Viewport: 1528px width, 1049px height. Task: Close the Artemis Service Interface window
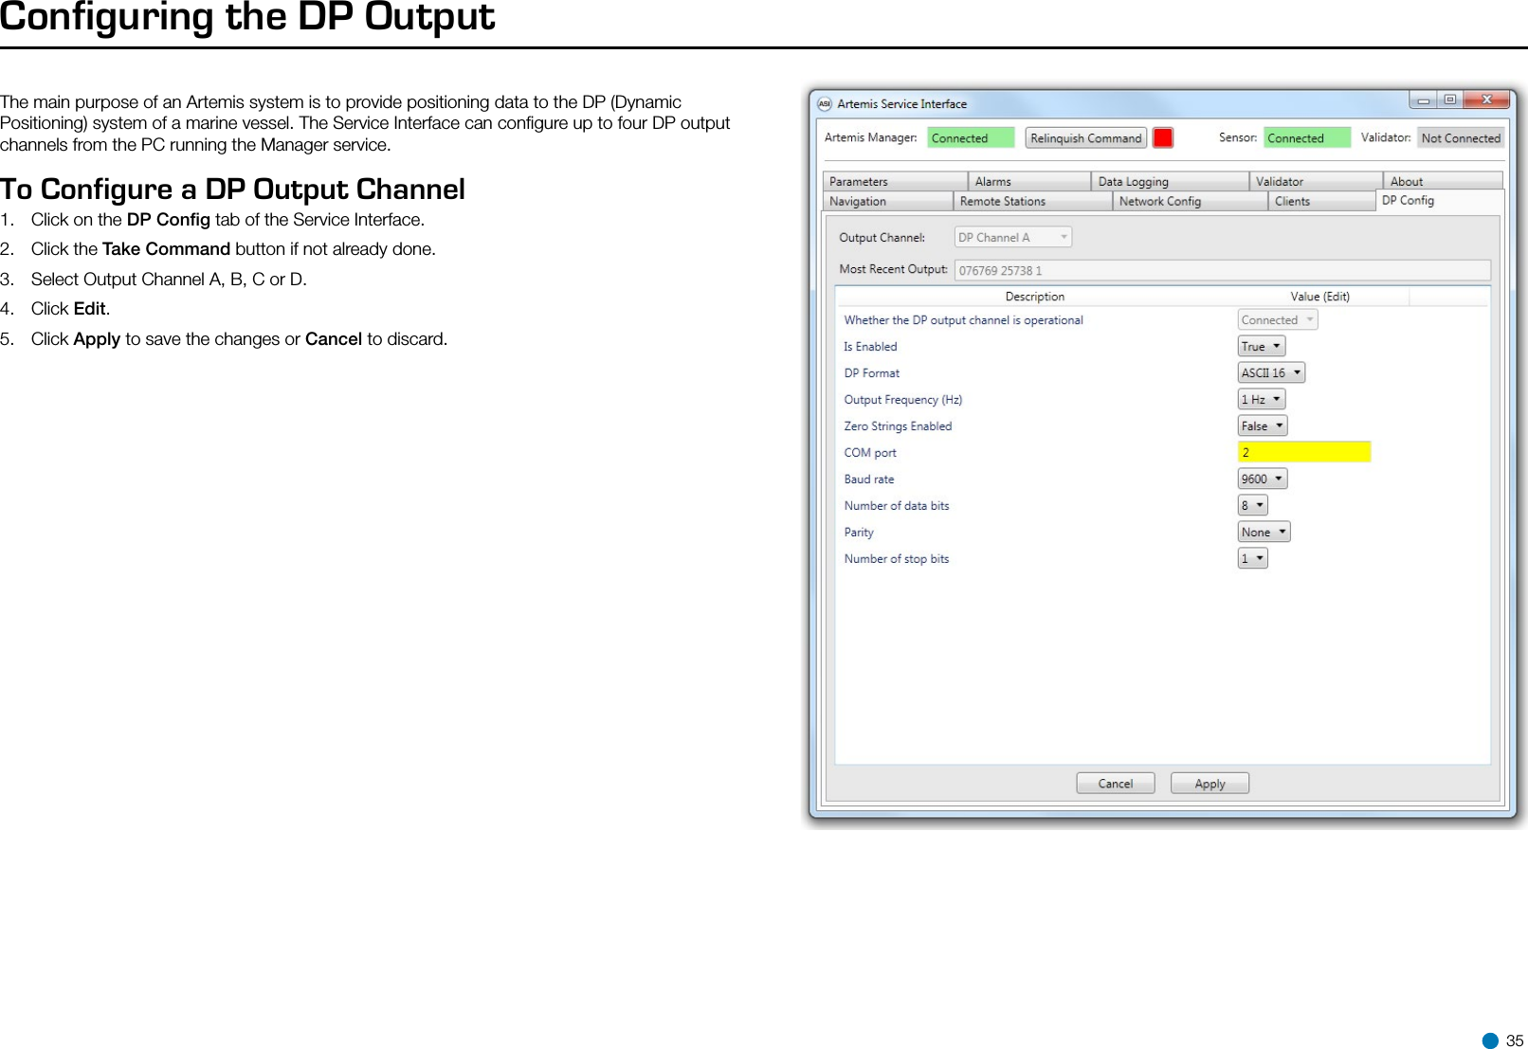[x=1487, y=99]
